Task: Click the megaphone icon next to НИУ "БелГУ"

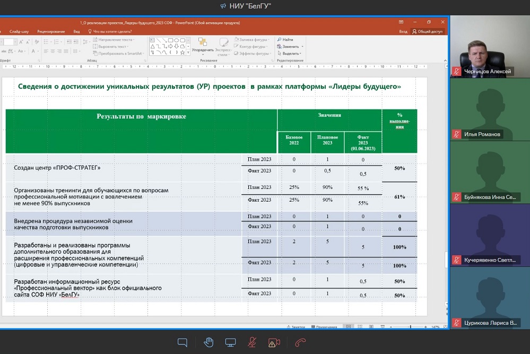Action: tap(223, 6)
